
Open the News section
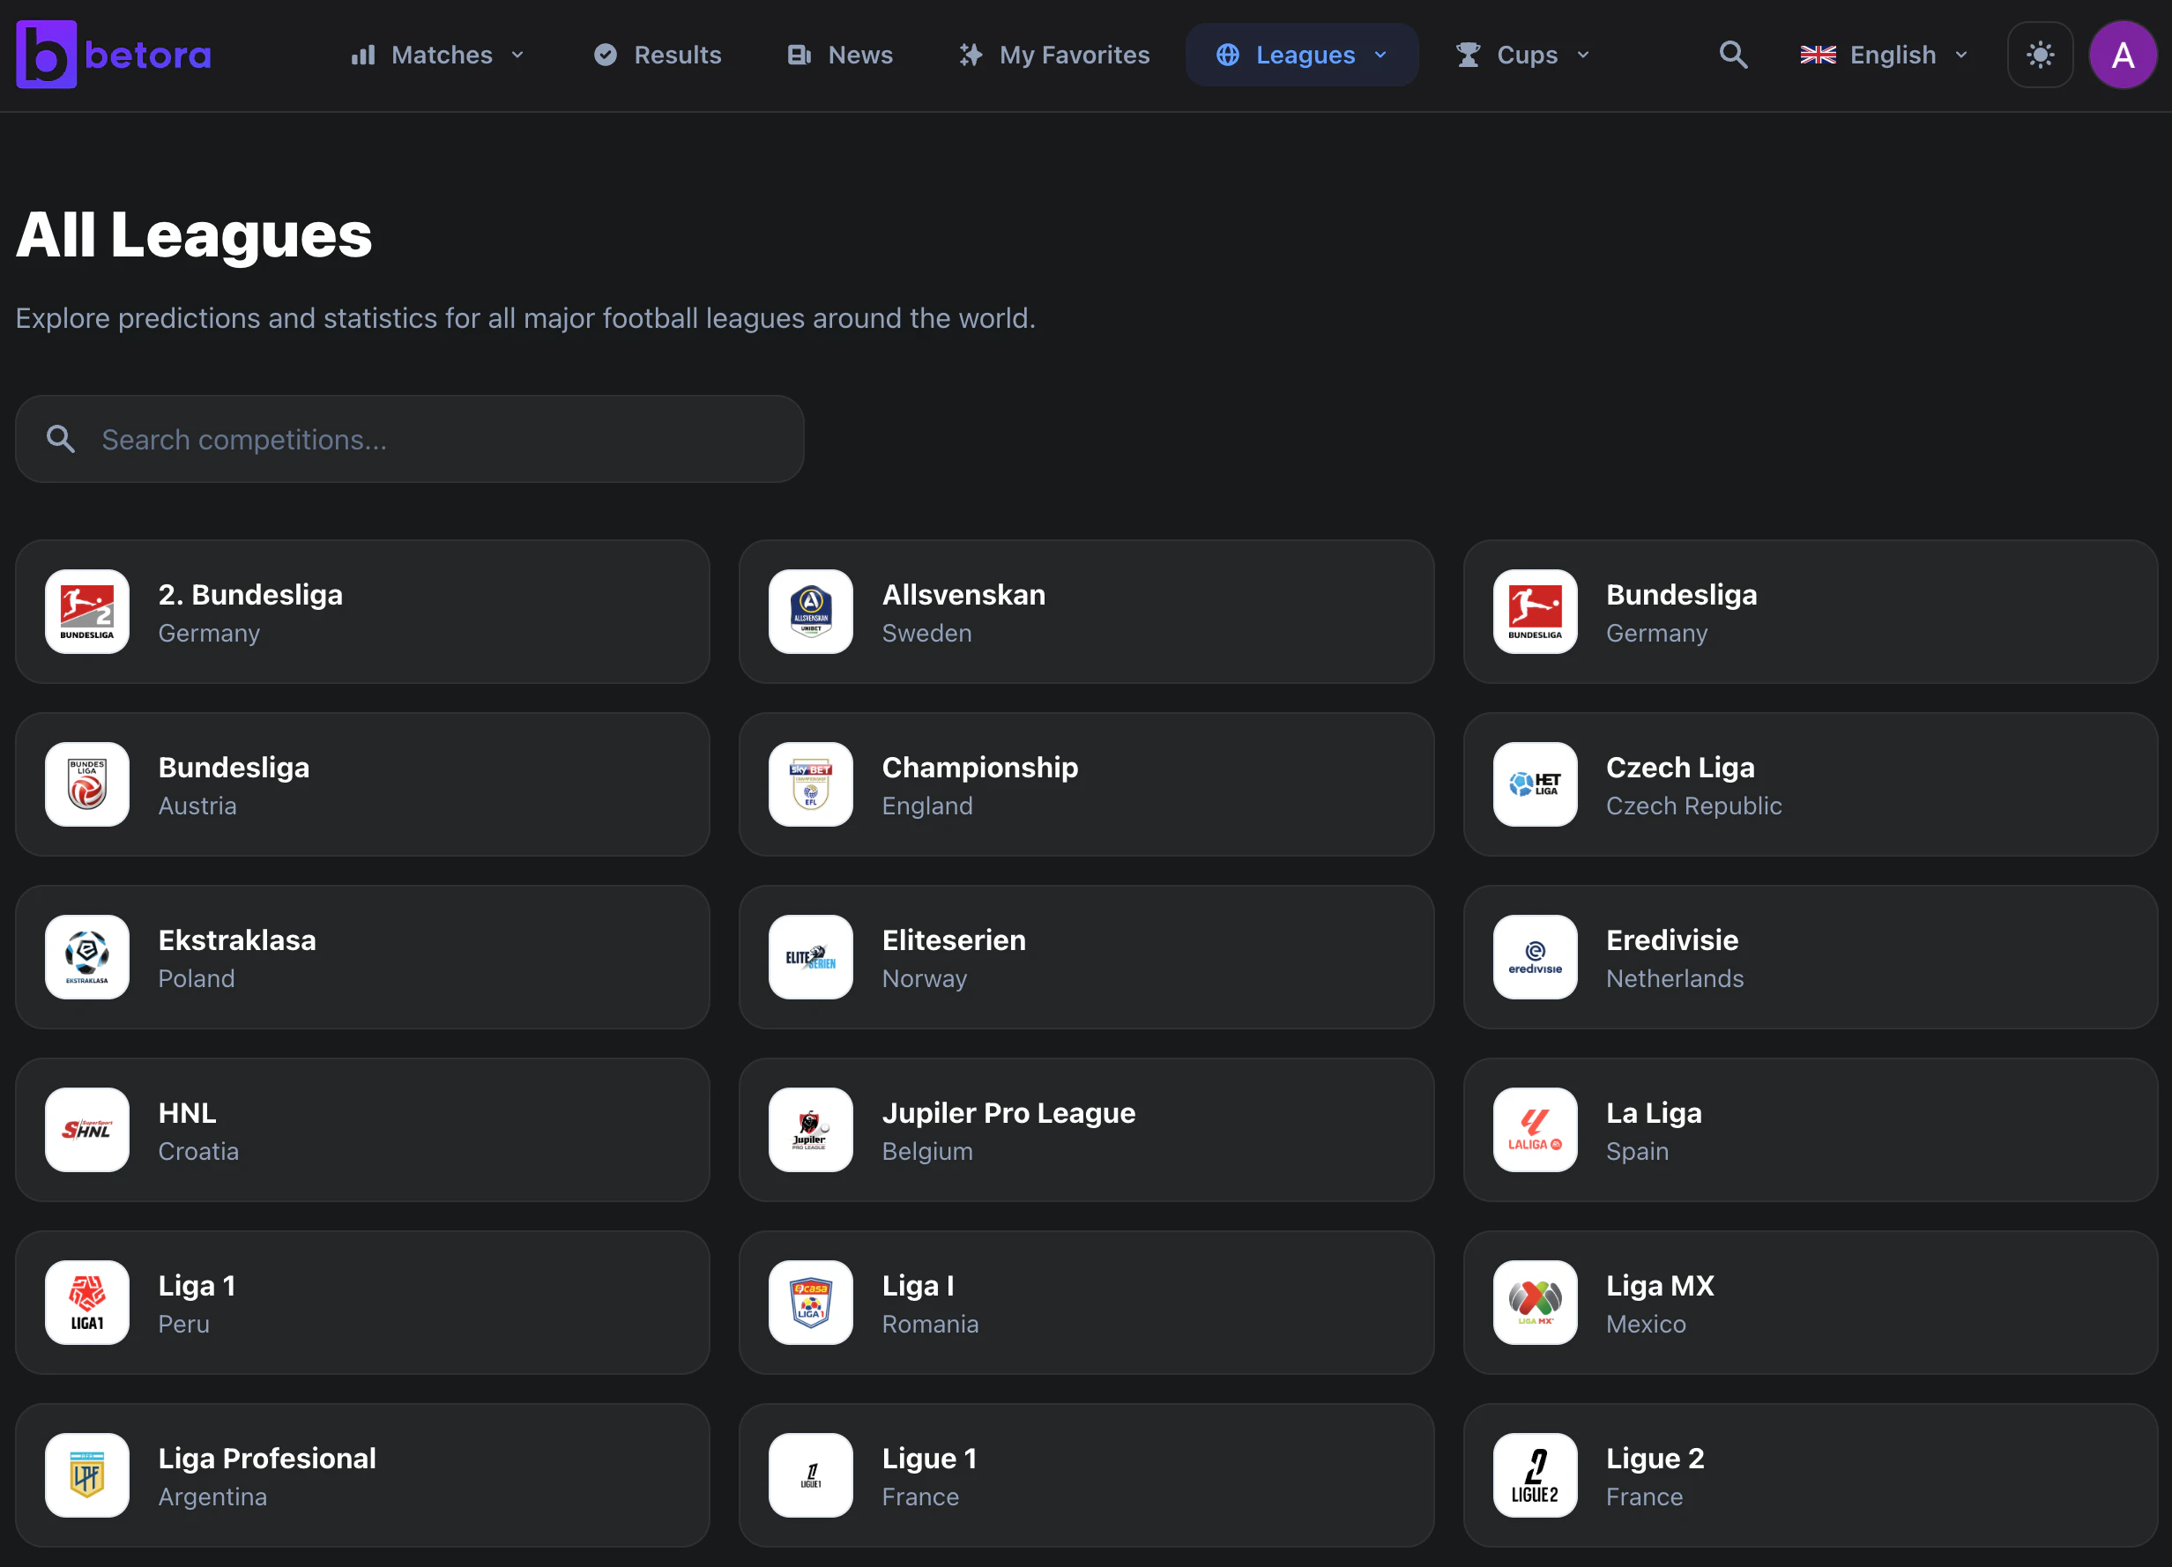[840, 55]
